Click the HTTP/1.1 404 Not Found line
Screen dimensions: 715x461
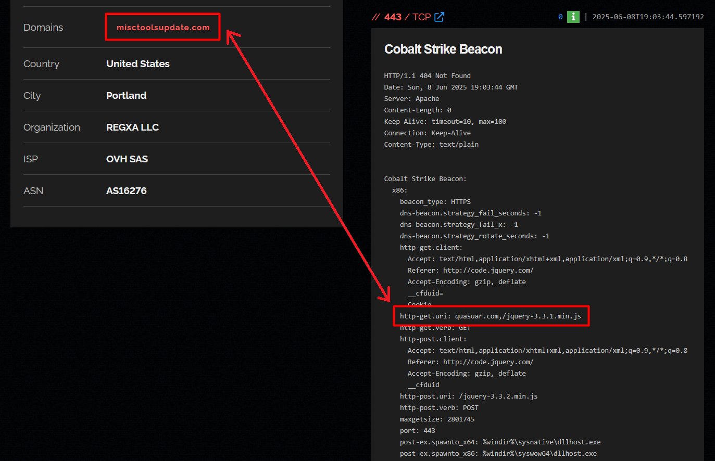tap(428, 76)
